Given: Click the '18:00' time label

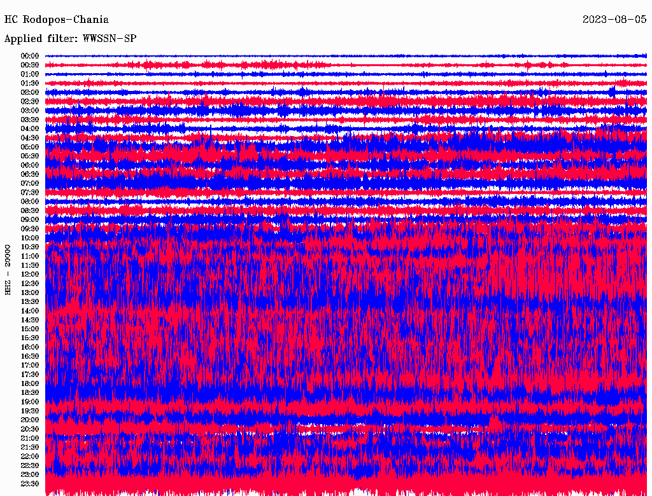Looking at the screenshot, I should [30, 383].
